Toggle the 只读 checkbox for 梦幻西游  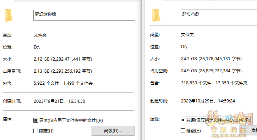pos(183,120)
